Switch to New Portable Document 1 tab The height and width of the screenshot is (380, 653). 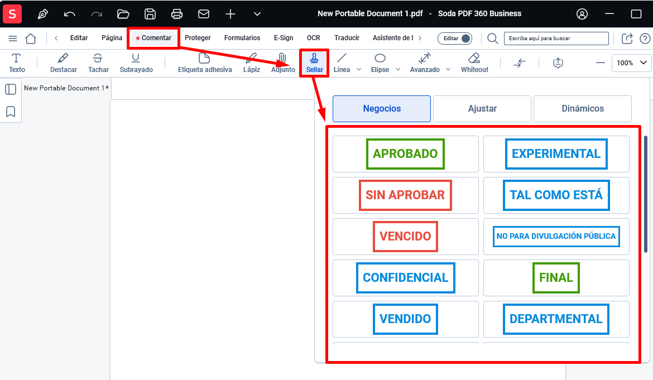66,88
